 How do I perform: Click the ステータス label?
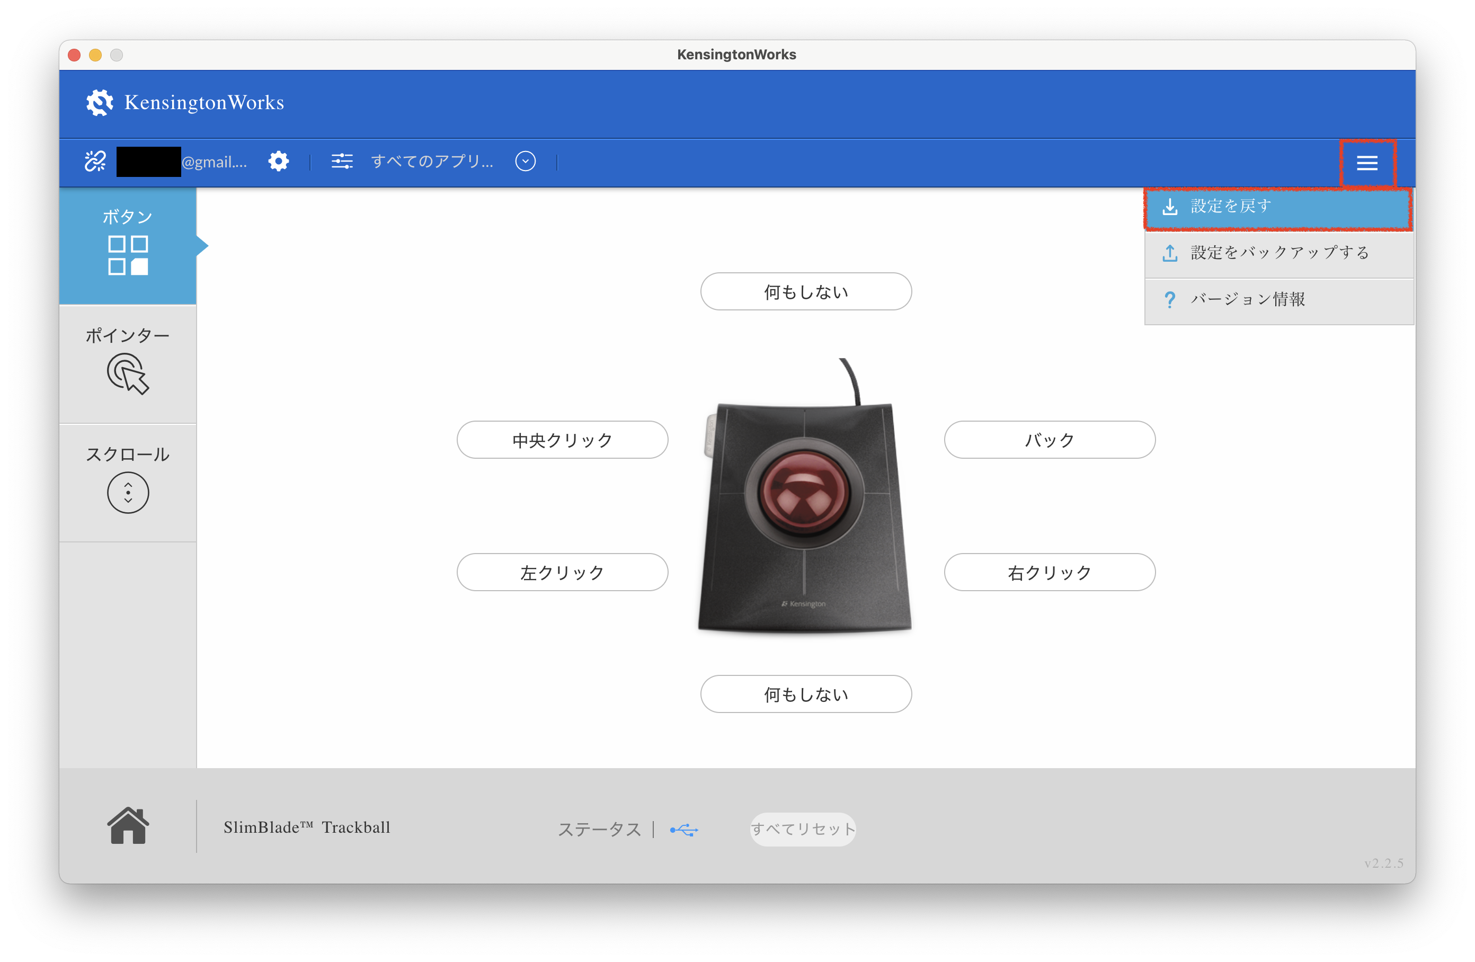tap(599, 830)
